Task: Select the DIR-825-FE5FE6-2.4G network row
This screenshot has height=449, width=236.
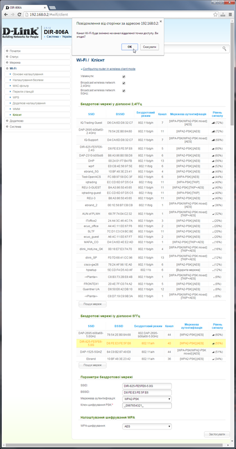Action: coord(151,148)
